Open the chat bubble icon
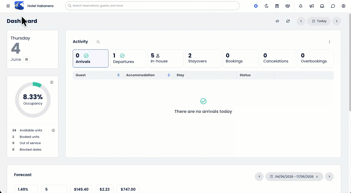The width and height of the screenshot is (351, 193). 333,6
